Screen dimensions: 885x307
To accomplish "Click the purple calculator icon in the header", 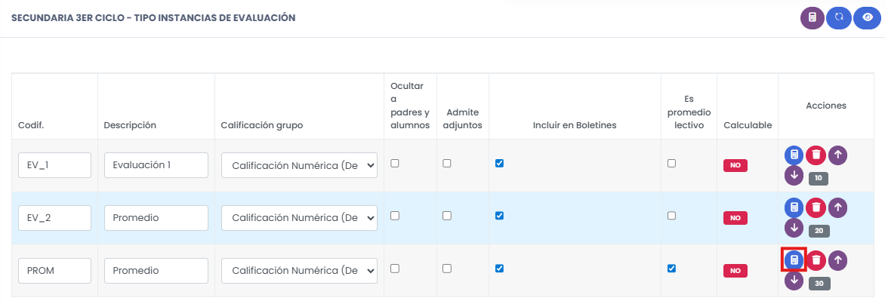I will point(813,18).
